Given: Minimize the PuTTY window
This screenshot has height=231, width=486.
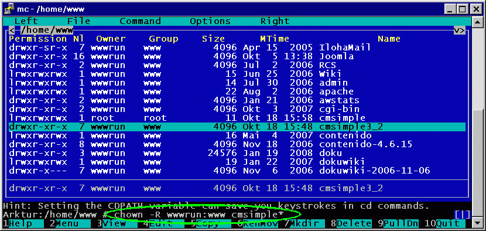Looking at the screenshot, I should 451,9.
